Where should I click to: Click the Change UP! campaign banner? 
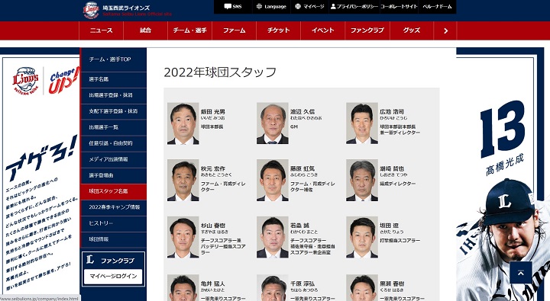pos(64,82)
